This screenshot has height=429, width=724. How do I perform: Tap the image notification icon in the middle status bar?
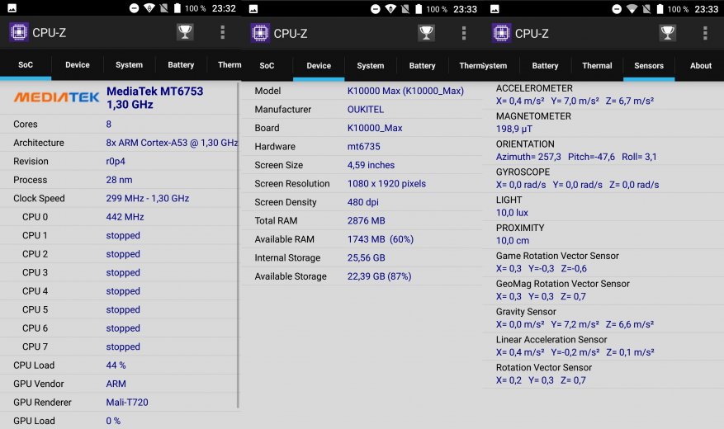[253, 9]
